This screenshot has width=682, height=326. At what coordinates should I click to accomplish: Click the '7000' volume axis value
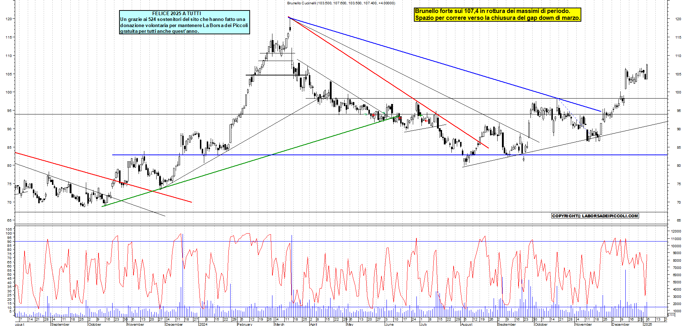click(x=677, y=268)
